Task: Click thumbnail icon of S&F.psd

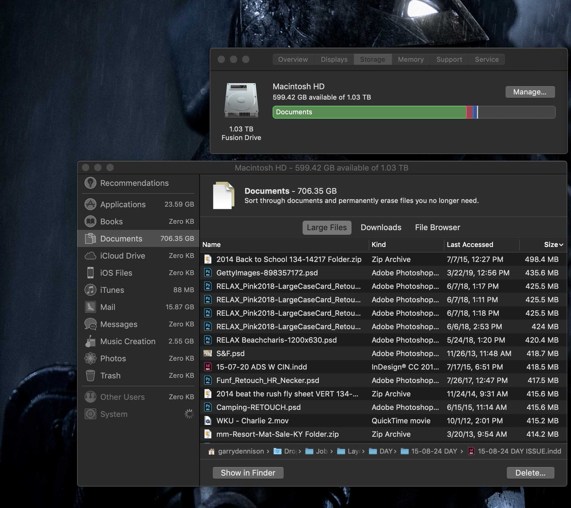Action: (208, 353)
